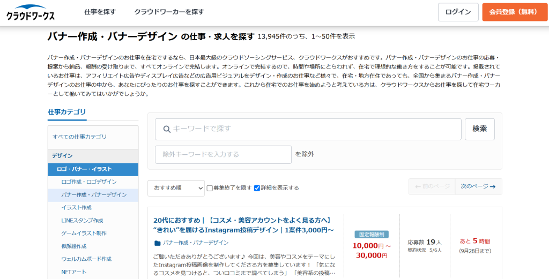Click the 固定報酬制 badge
This screenshot has height=279, width=549.
372,235
